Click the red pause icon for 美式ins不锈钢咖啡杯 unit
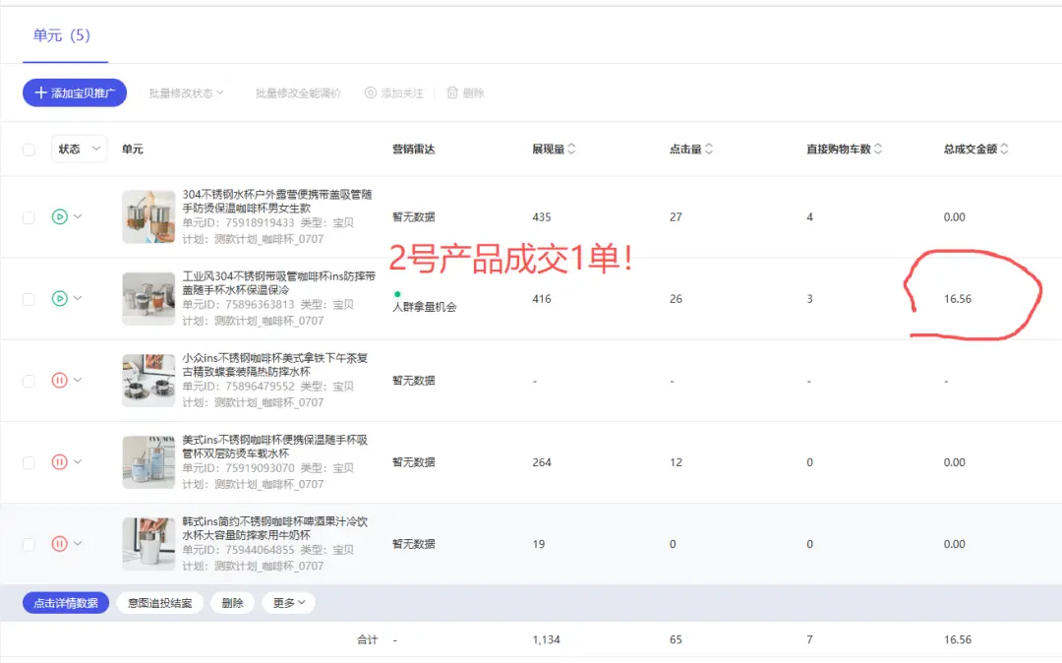 (x=59, y=461)
